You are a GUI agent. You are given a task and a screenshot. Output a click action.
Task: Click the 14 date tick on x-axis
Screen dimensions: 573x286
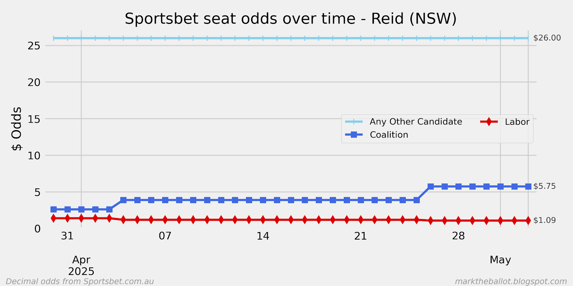coord(263,236)
